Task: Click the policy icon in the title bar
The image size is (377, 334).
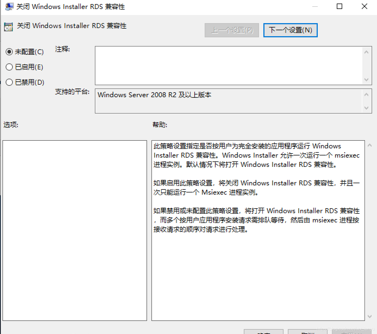Action: click(9, 7)
